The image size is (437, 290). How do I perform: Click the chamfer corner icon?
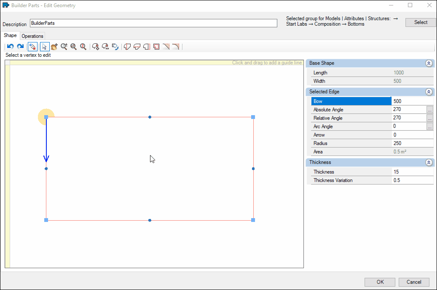pyautogui.click(x=166, y=46)
